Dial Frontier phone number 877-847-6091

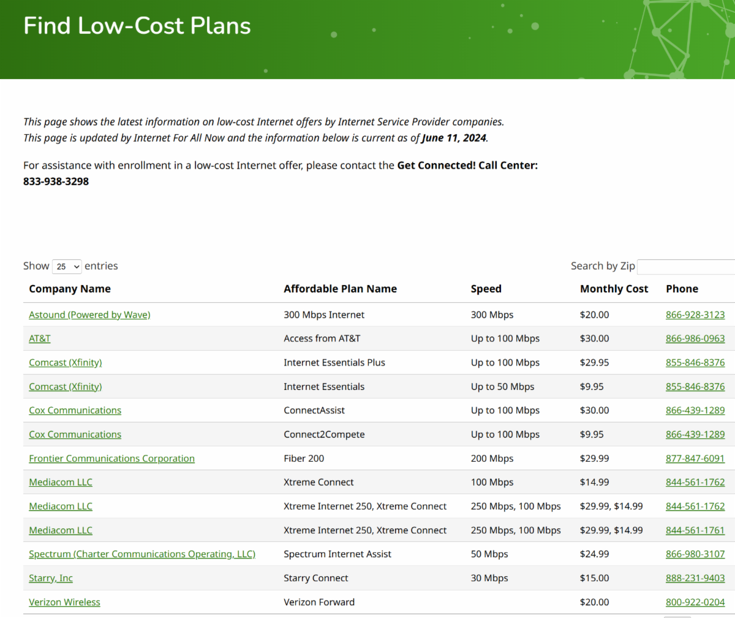[x=695, y=459]
